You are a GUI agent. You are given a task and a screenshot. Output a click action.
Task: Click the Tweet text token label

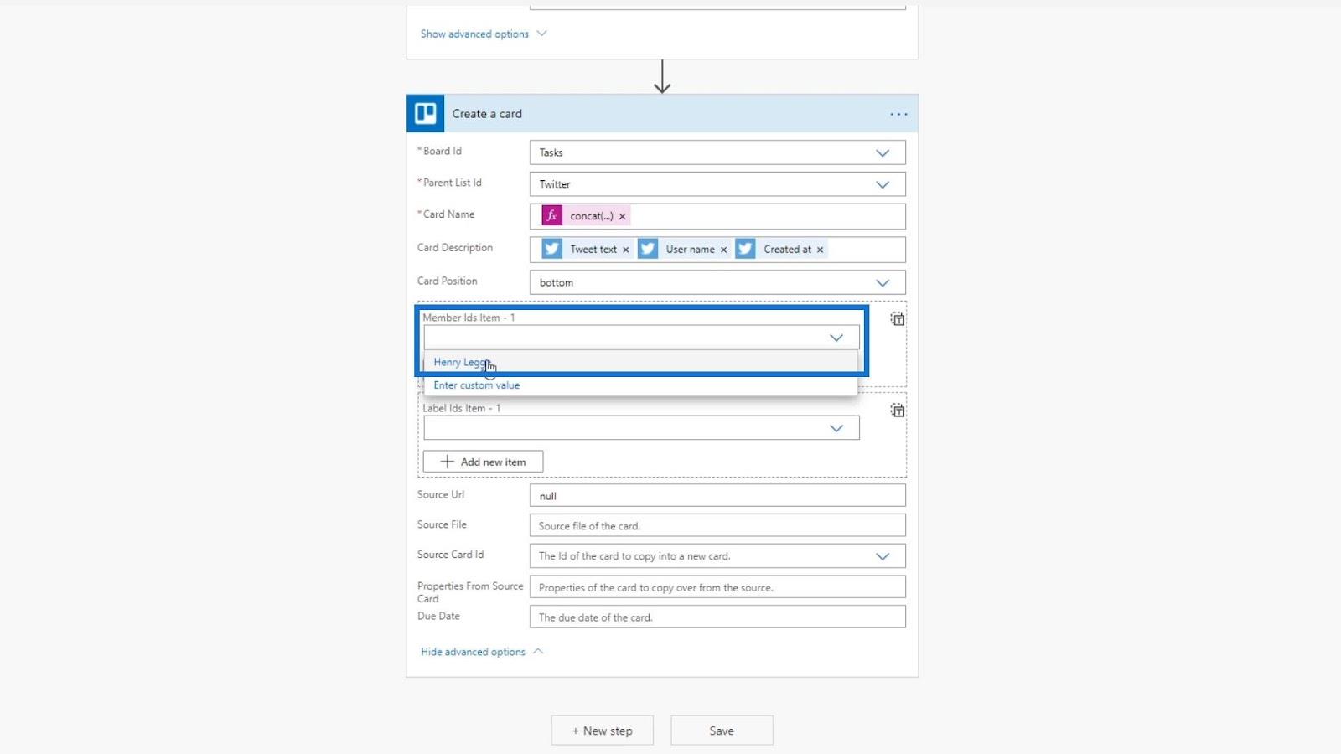tap(593, 250)
